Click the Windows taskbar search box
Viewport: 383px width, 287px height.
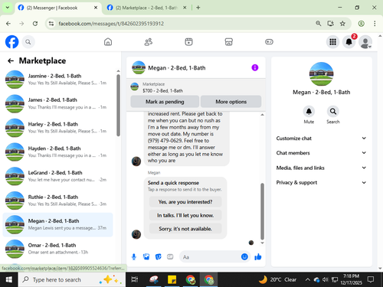[x=72, y=279]
